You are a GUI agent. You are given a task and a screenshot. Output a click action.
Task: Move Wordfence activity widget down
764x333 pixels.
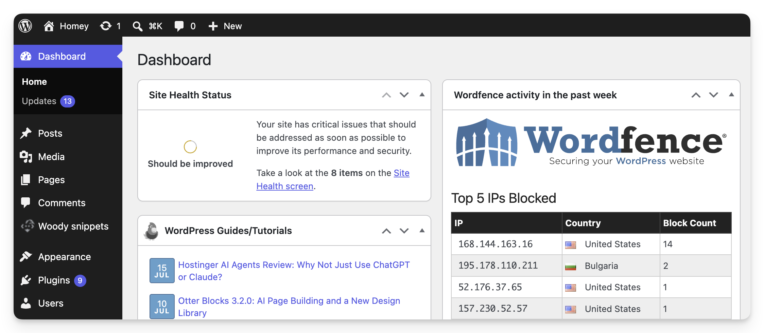[x=714, y=95]
